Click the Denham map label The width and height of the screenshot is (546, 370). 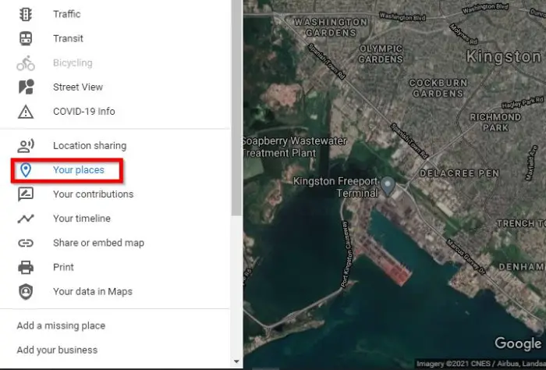pos(521,267)
